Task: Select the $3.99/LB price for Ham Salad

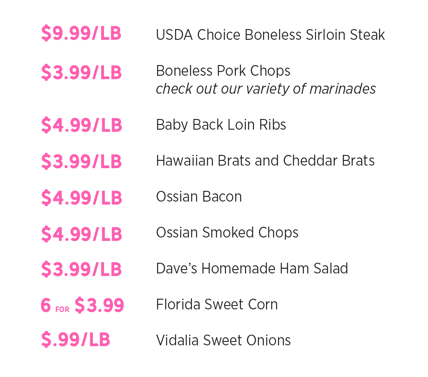Action: coord(81,270)
